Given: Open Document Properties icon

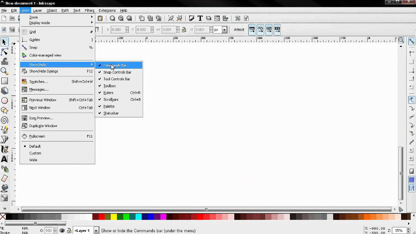Looking at the screenshot, I should (246, 18).
